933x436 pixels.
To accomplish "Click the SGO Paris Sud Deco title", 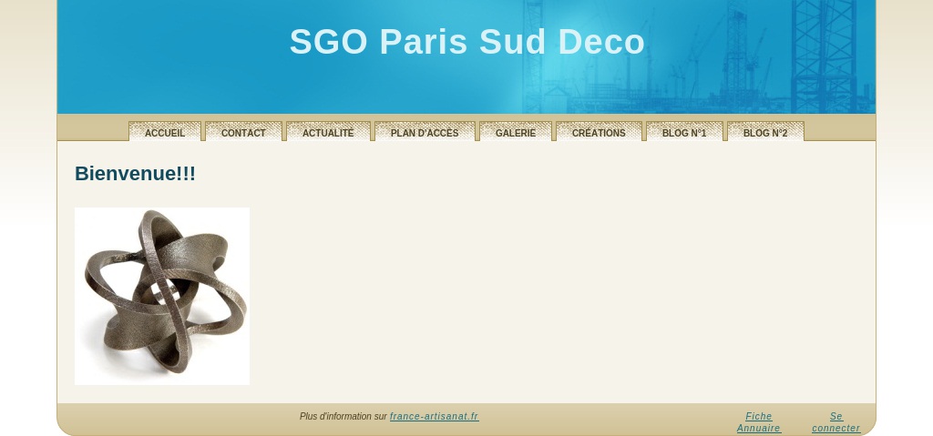I will coord(467,42).
